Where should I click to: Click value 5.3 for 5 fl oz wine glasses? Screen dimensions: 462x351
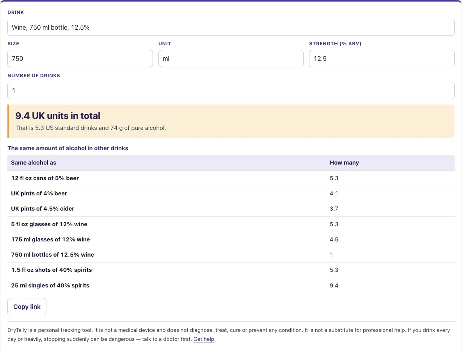click(334, 224)
